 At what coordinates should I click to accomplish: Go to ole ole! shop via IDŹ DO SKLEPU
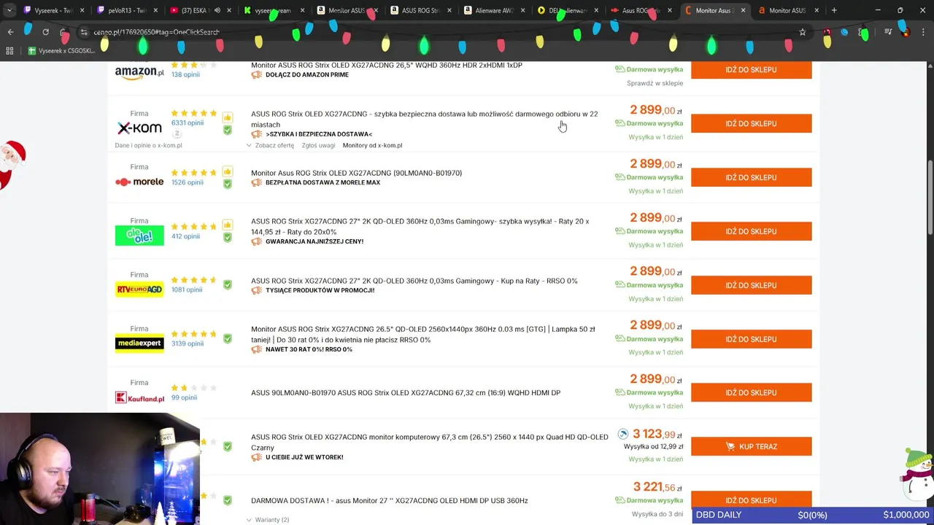point(751,231)
